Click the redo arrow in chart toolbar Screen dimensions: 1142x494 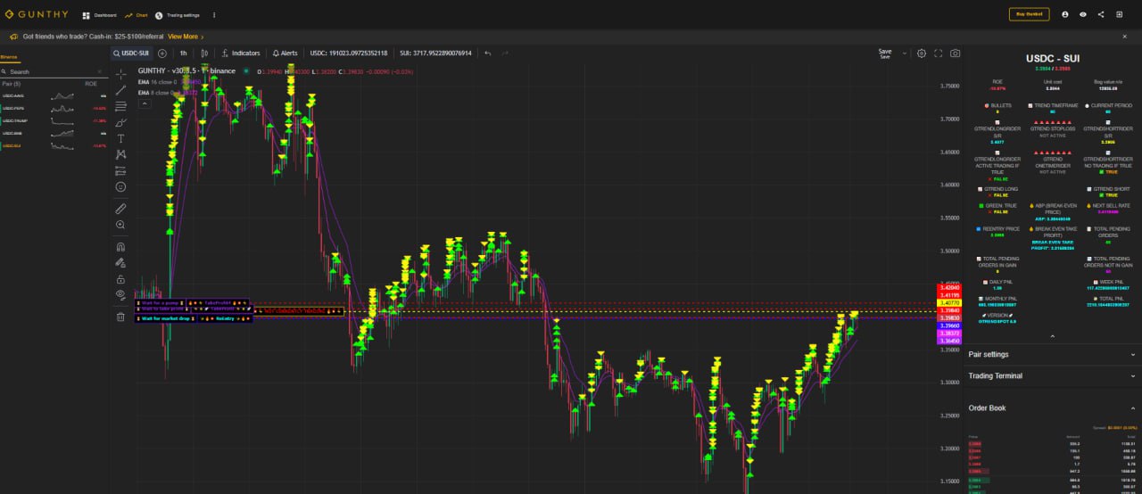point(505,53)
